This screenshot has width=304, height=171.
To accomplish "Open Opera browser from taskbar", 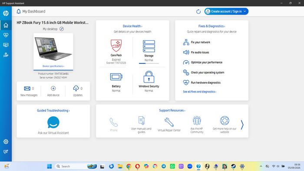I will (x=138, y=166).
